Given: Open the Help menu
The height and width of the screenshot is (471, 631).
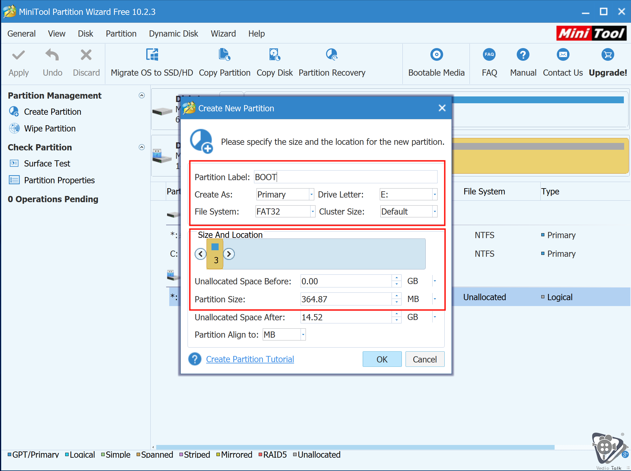Looking at the screenshot, I should [256, 33].
